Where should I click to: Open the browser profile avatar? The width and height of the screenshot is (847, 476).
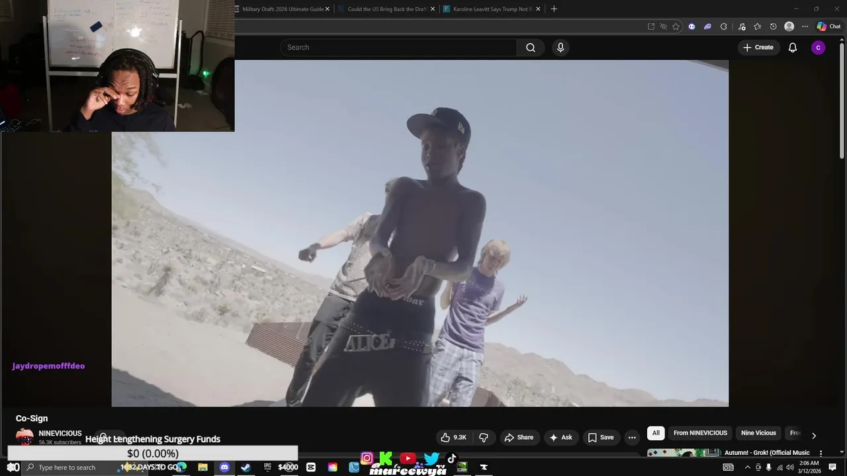click(x=789, y=26)
